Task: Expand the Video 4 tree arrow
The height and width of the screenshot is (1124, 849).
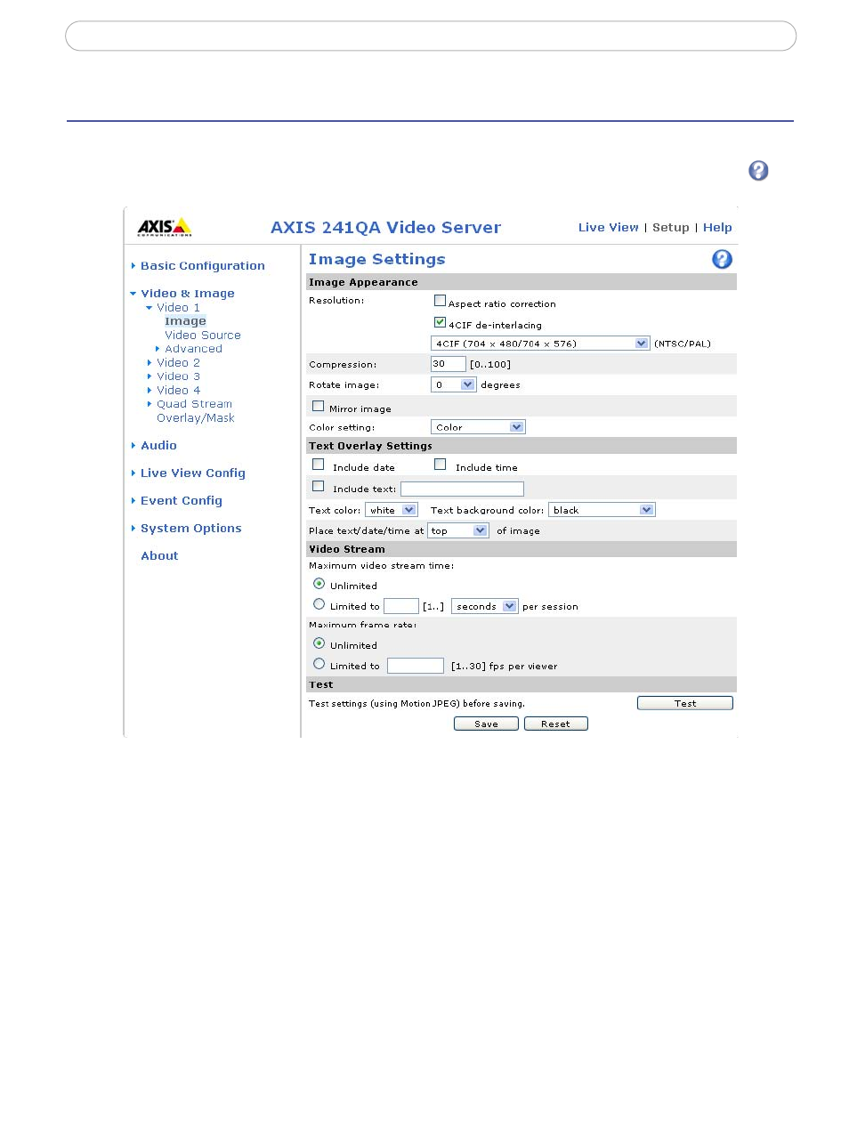Action: (x=150, y=390)
